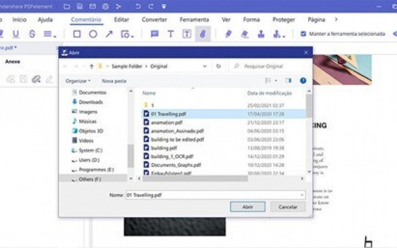397x248 pixels.
Task: Click the save icon in title bar
Action: point(80,6)
